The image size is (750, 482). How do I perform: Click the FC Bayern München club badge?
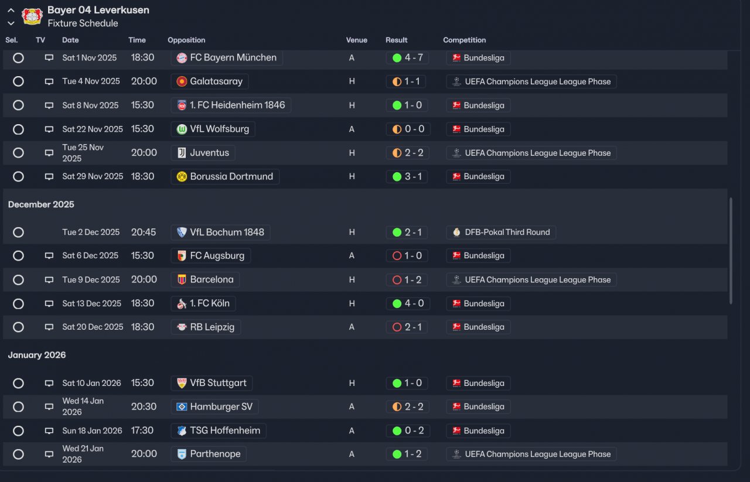pos(182,58)
